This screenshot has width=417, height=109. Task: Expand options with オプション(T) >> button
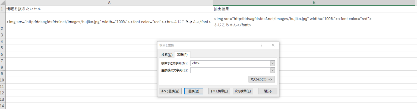[261, 79]
